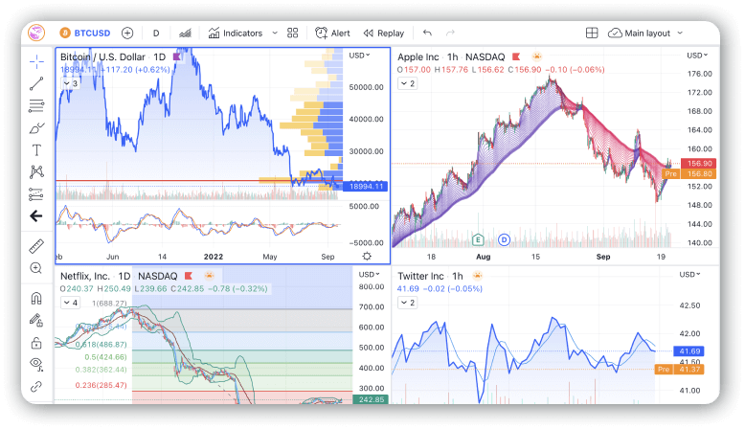Click the link drawings chain icon
This screenshot has height=429, width=745.
point(36,387)
